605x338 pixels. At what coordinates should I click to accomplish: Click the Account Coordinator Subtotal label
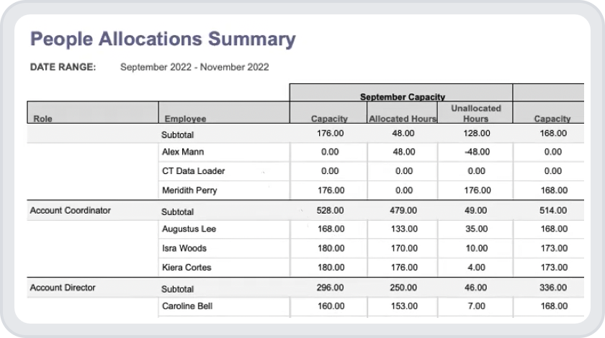(x=177, y=212)
